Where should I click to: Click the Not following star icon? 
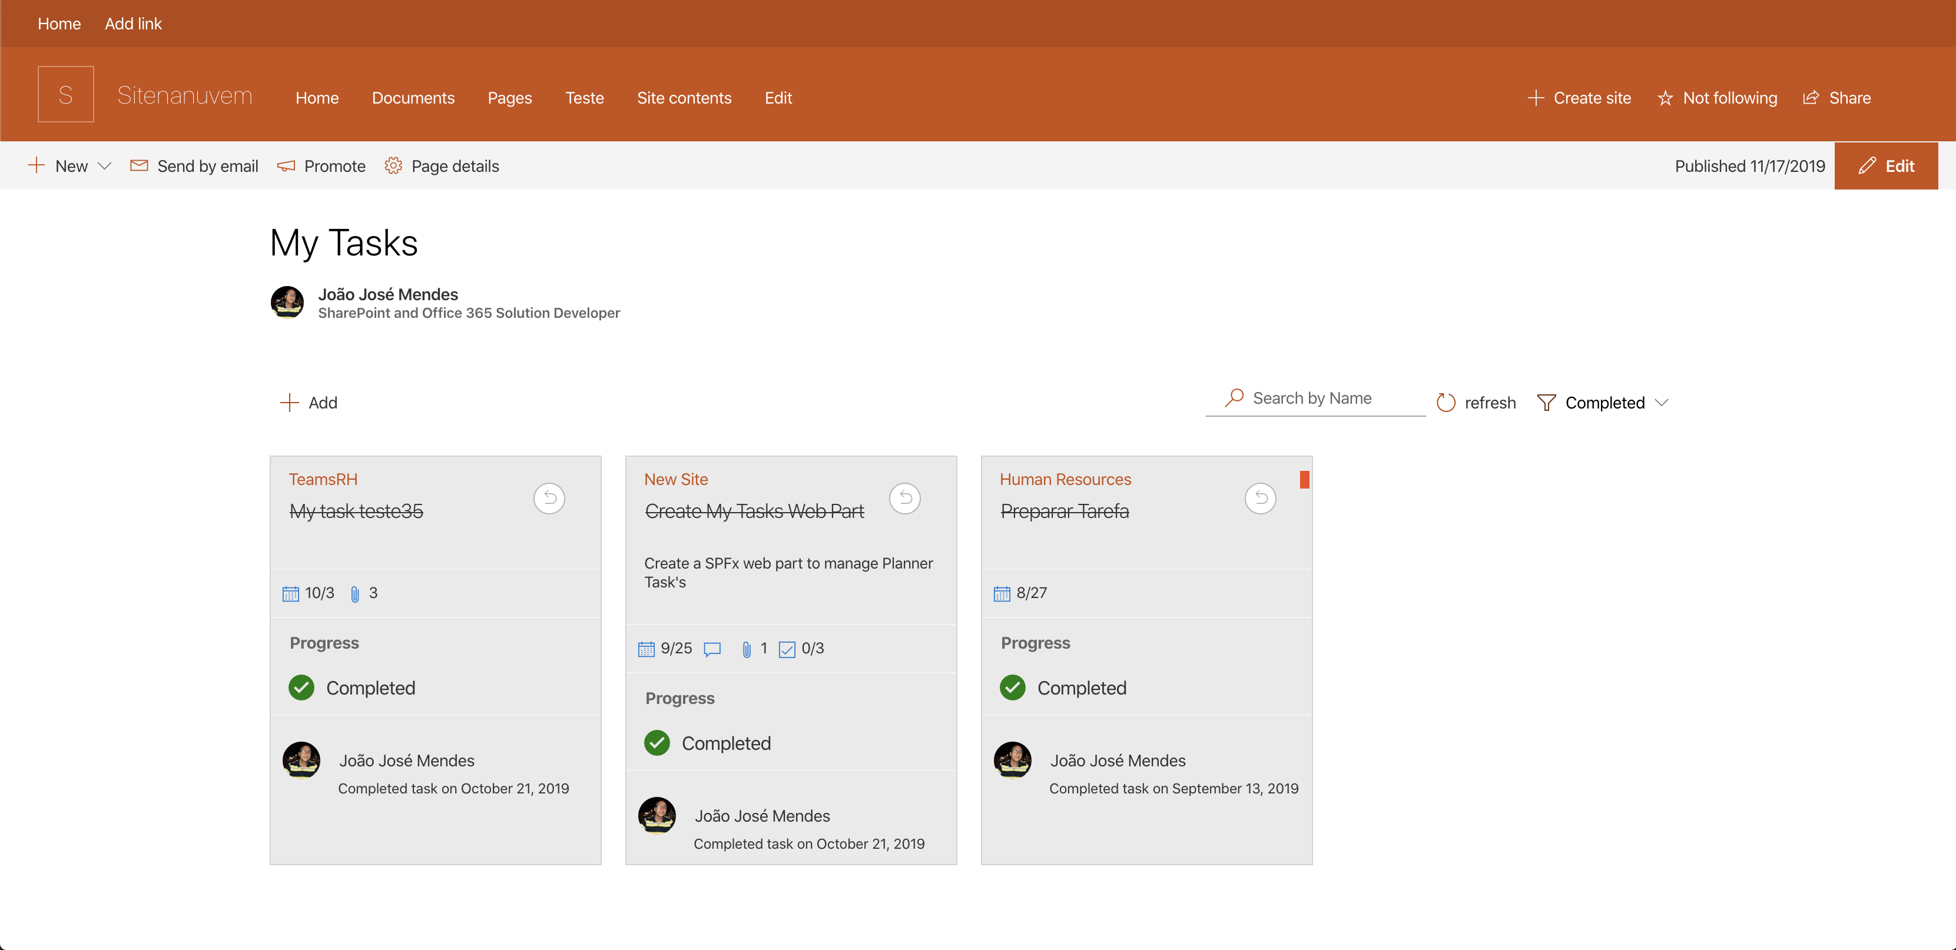click(x=1665, y=98)
